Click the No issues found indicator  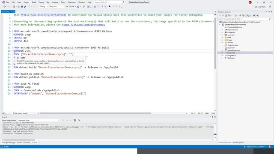(x=20, y=113)
